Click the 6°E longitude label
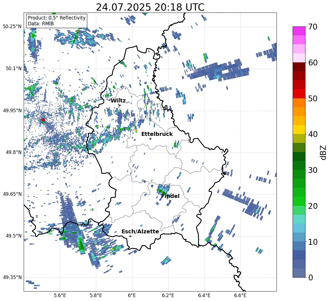 pos(132,295)
